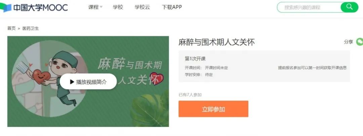Click the 分享 label
The height and width of the screenshot is (136, 363).
tap(349, 42)
